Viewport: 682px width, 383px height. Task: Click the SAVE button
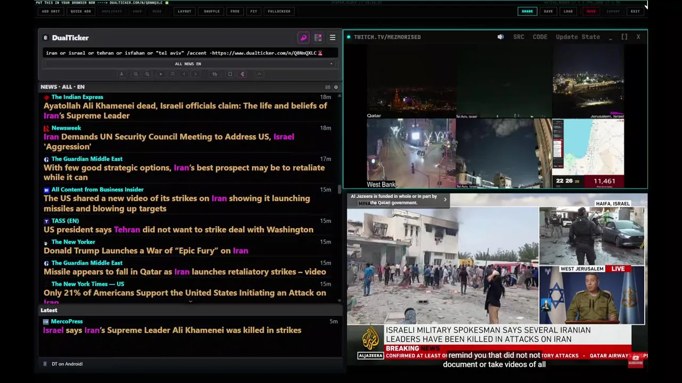pyautogui.click(x=548, y=11)
